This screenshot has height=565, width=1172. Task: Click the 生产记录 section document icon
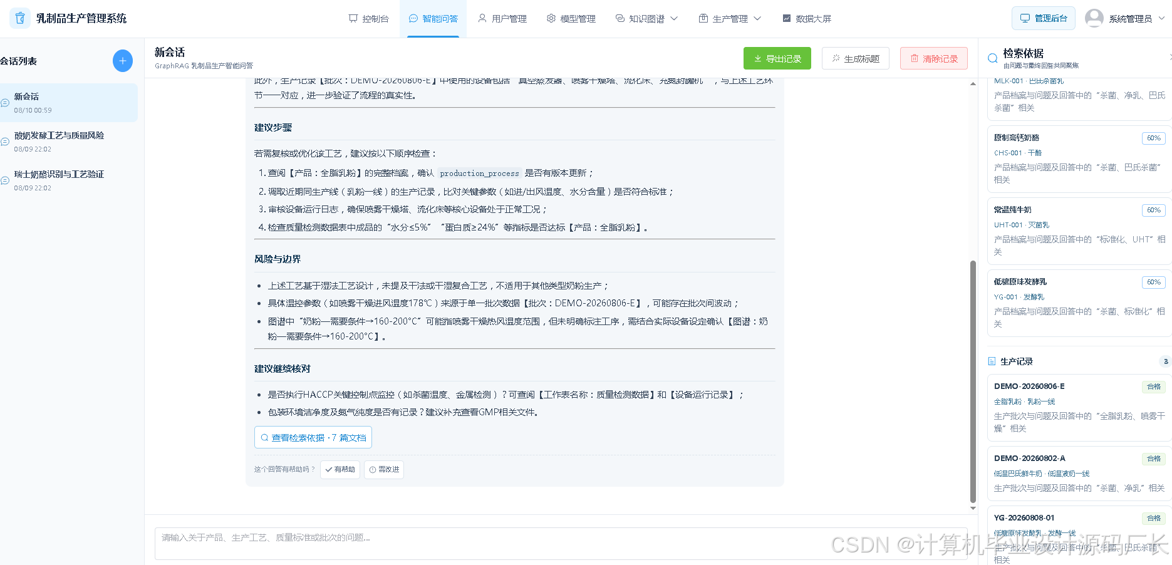(992, 361)
